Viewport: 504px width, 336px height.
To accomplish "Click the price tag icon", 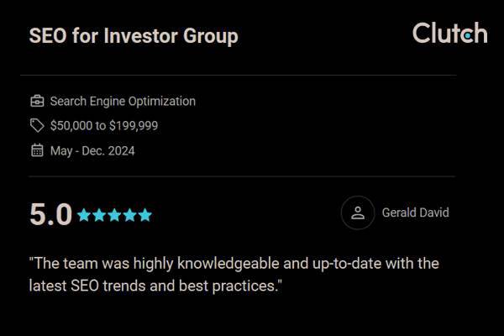I will pyautogui.click(x=37, y=126).
